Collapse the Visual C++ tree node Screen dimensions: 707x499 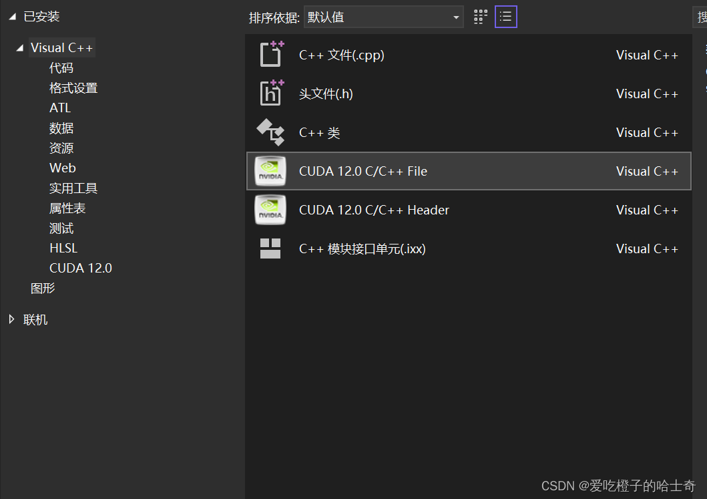21,47
